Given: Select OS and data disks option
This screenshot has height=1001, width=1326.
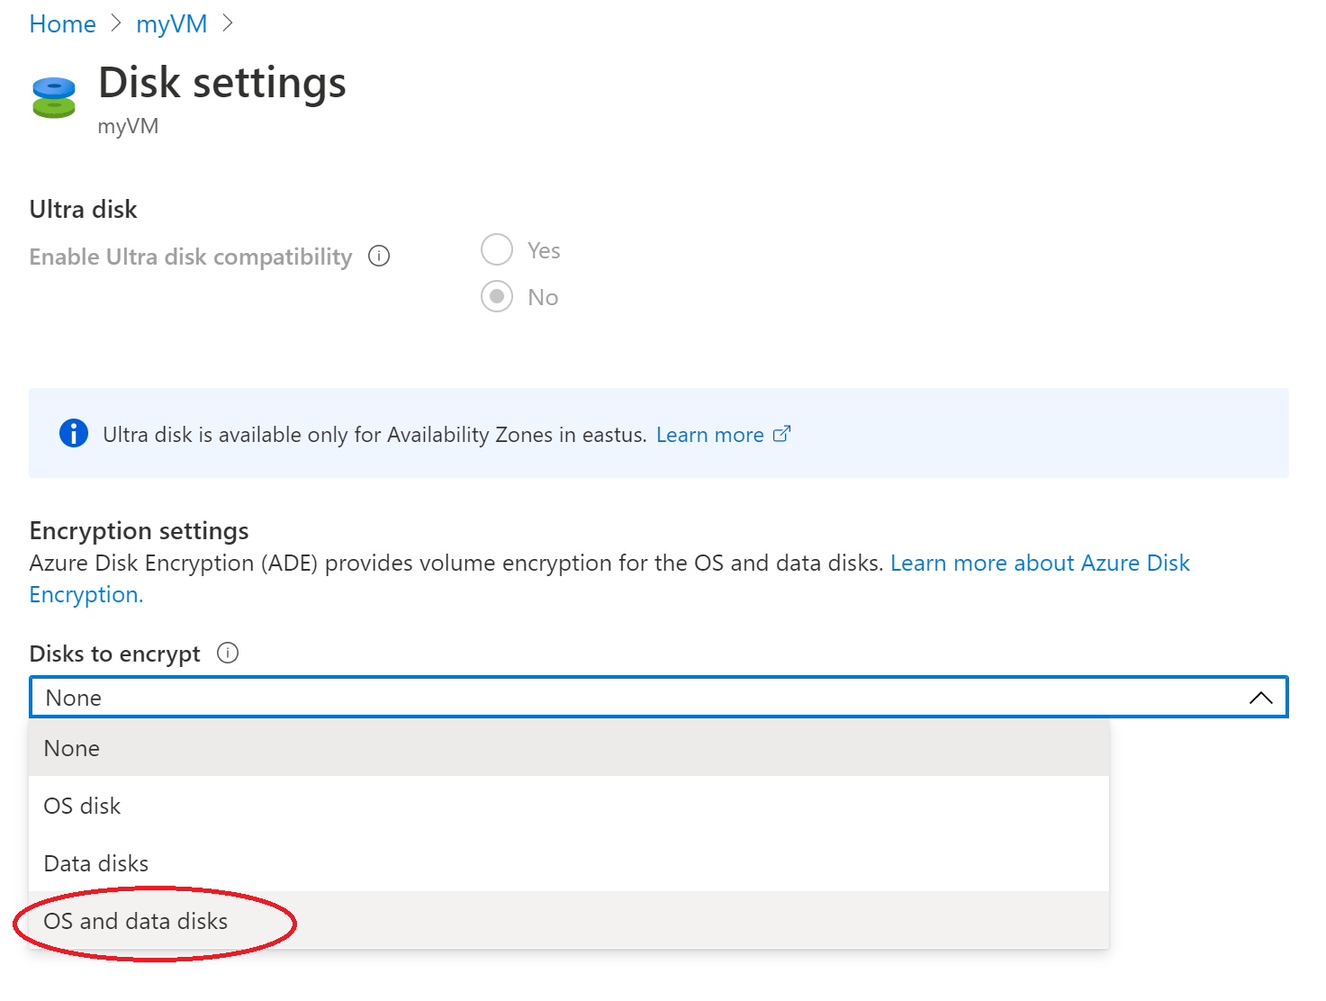Looking at the screenshot, I should click(x=135, y=921).
